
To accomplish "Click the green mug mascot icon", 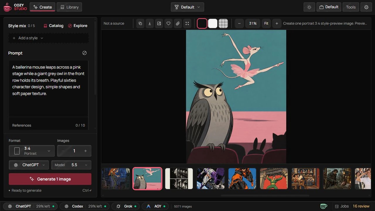I will click(x=323, y=206).
